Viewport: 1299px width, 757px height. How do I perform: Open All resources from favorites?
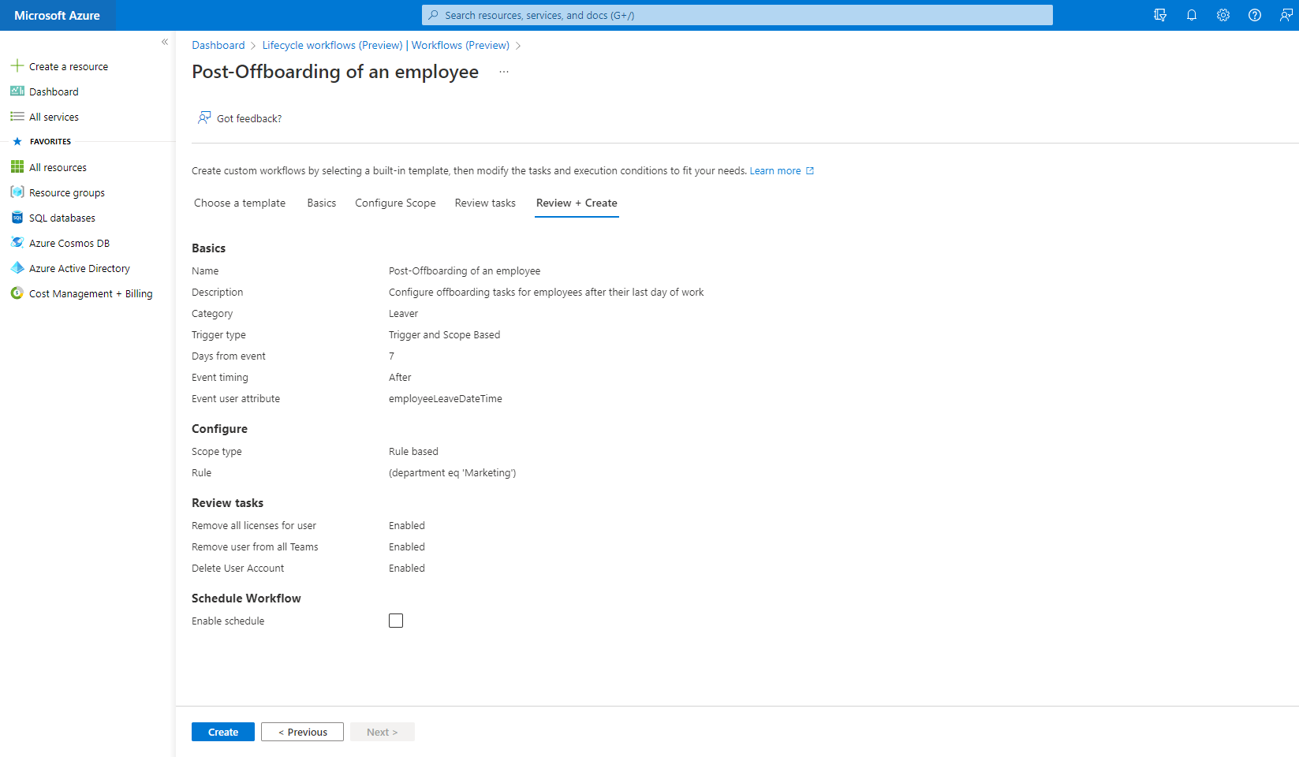coord(58,168)
